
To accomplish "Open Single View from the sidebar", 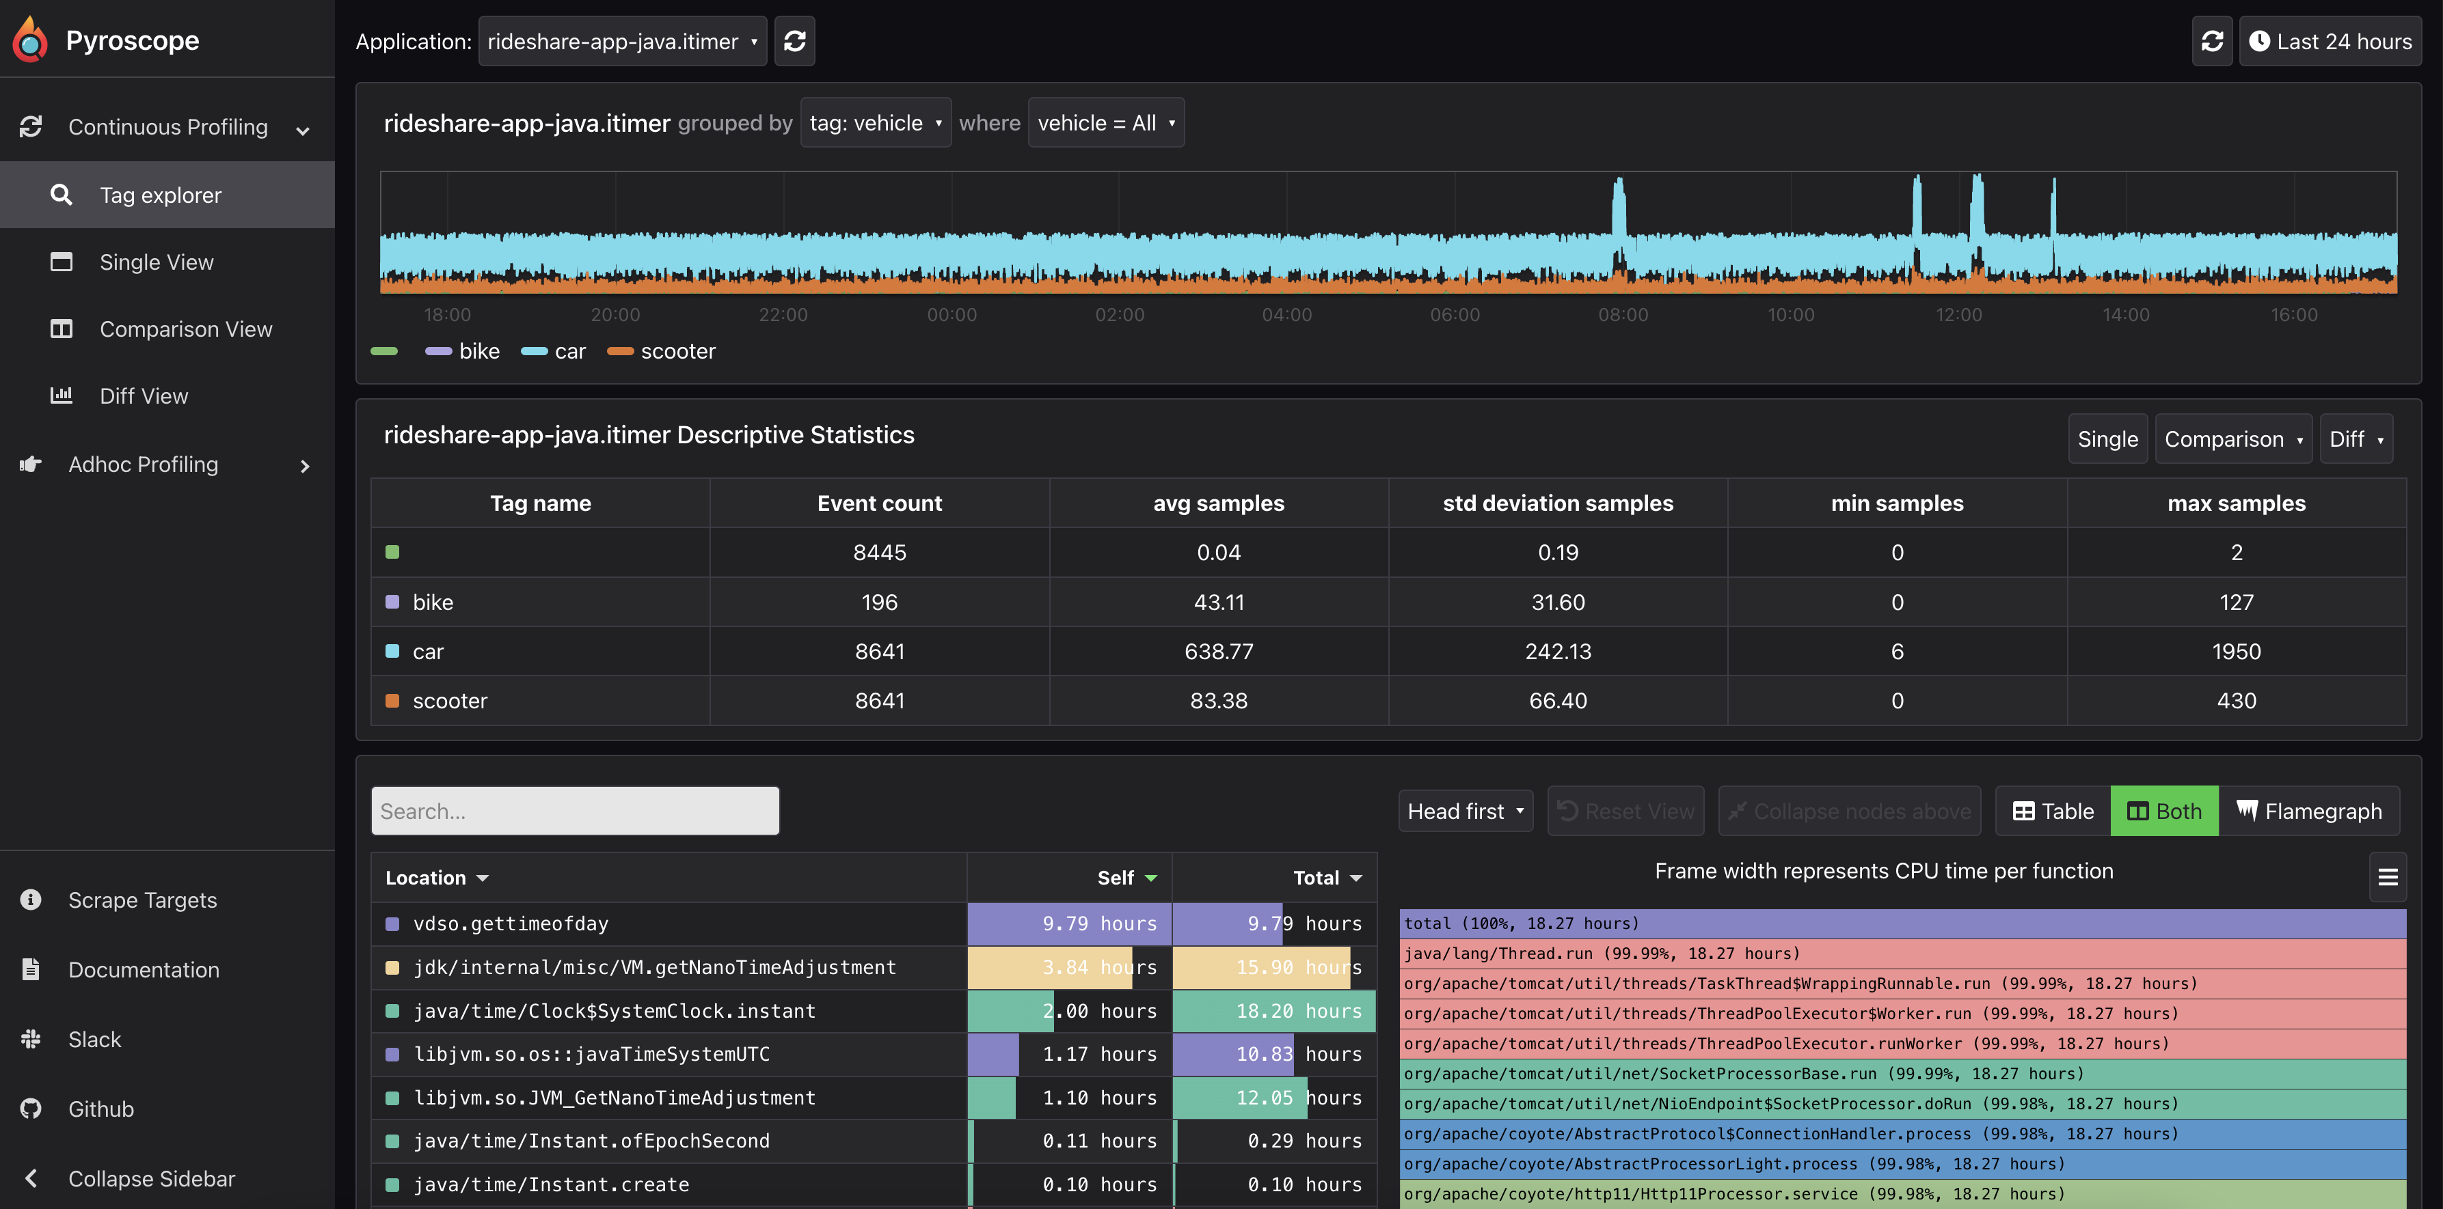I will click(x=157, y=262).
